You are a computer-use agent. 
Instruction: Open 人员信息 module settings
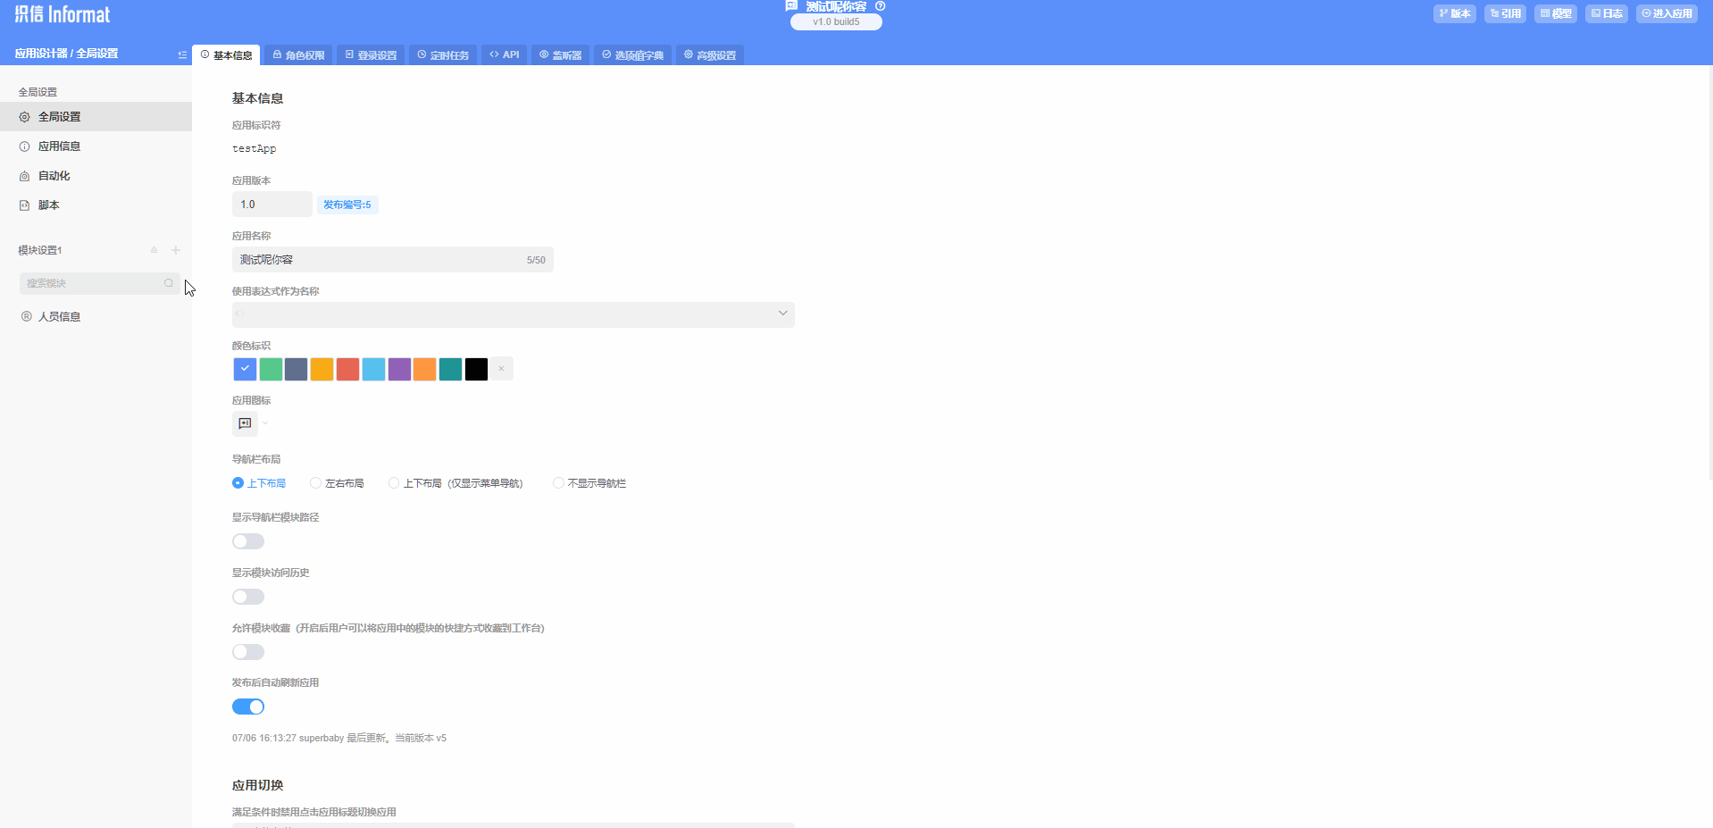[x=59, y=316]
